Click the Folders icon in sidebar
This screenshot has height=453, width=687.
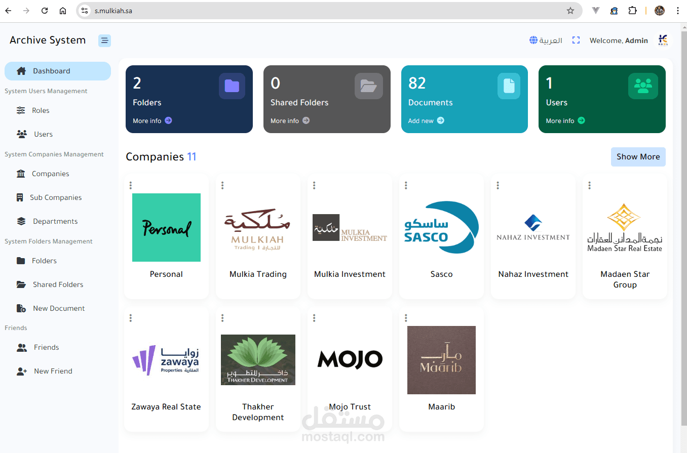pyautogui.click(x=21, y=261)
